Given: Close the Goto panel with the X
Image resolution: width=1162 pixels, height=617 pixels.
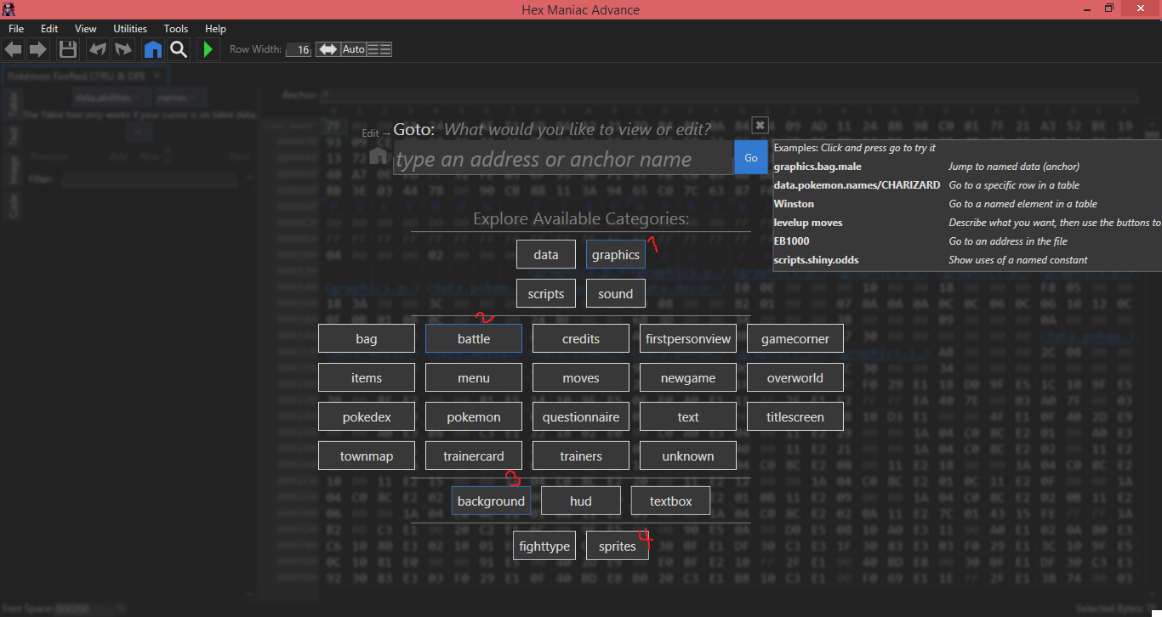Looking at the screenshot, I should pos(760,125).
